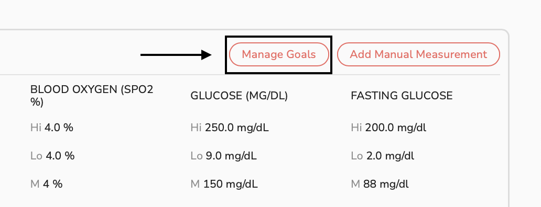
Task: Click Blood Oxygen Hi value 4.0 %
Action: (x=59, y=128)
